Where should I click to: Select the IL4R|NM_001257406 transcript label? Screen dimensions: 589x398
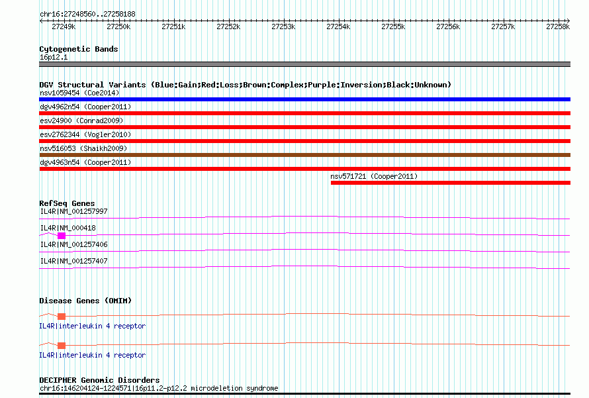73,244
